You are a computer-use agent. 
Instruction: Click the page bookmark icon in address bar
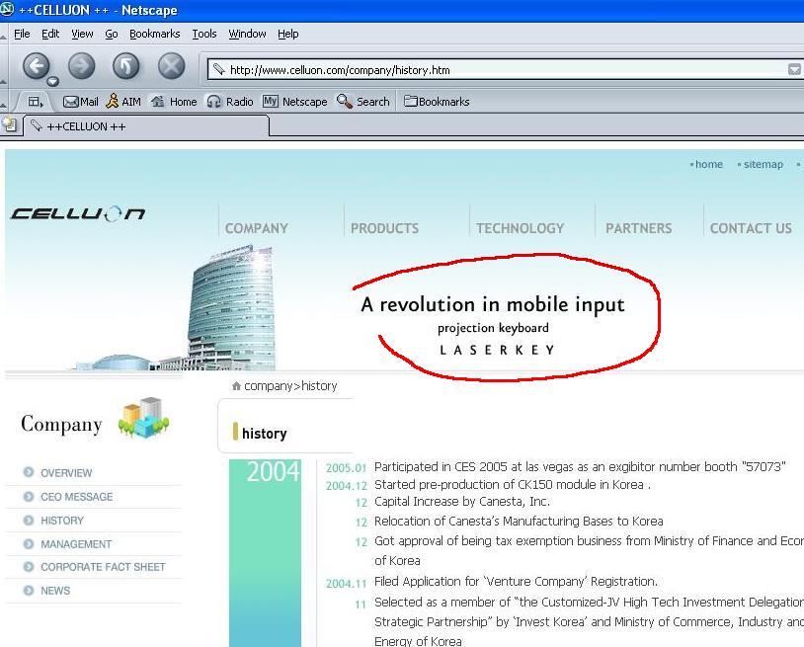click(x=219, y=69)
